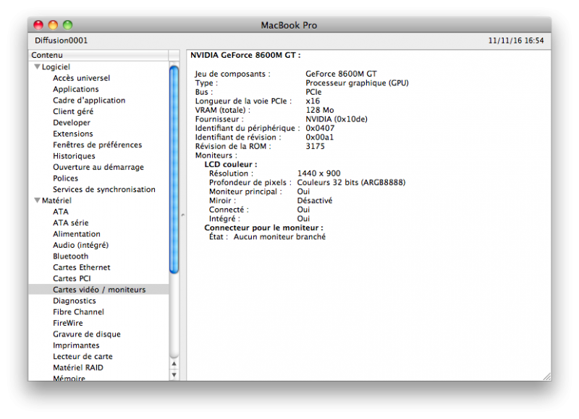Viewport: 579px width, 419px height.
Task: Open the Applications entry
Action: tap(76, 89)
